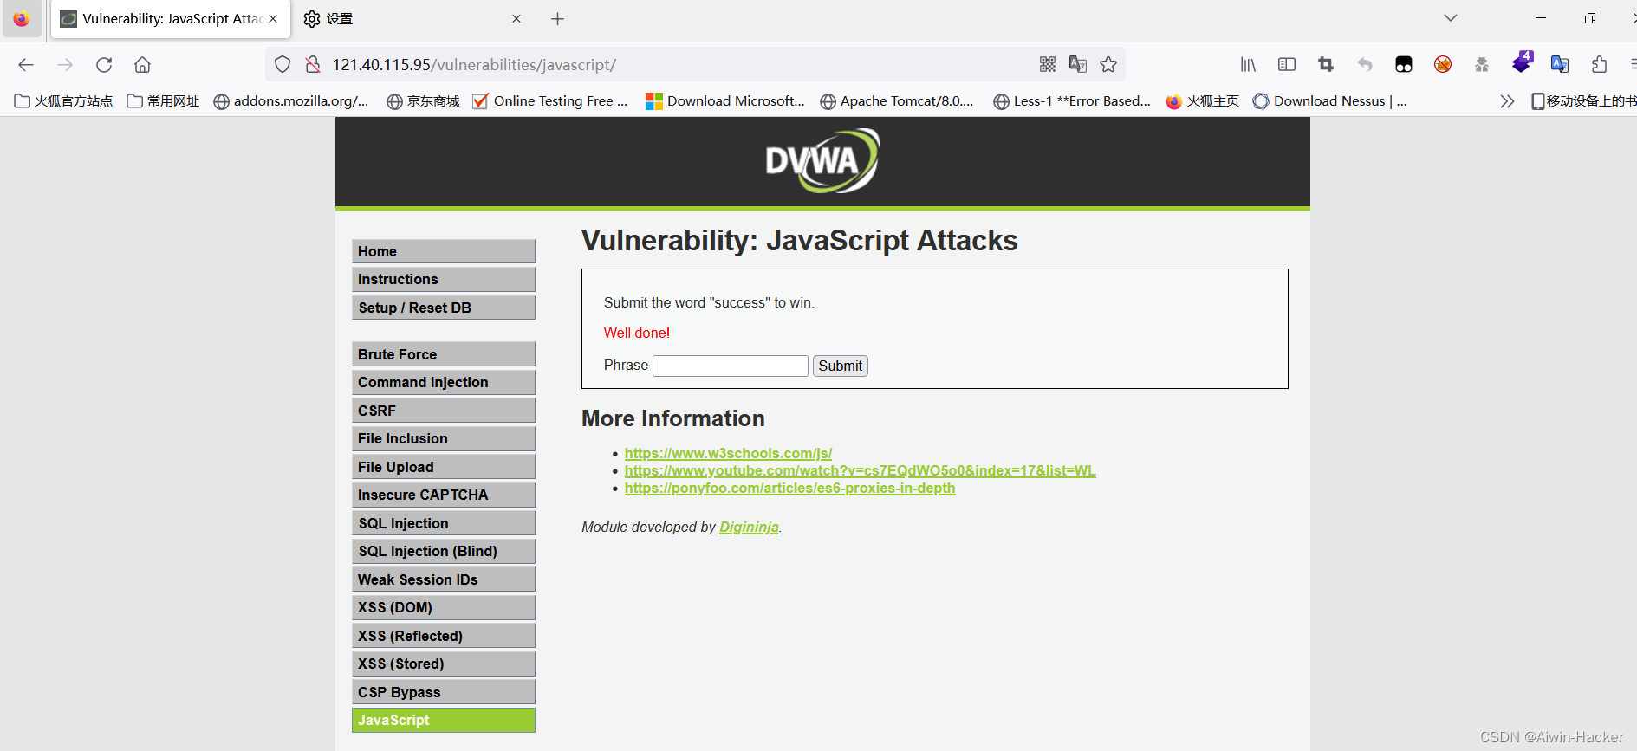Open the Command Injection module
This screenshot has width=1637, height=751.
pos(444,382)
